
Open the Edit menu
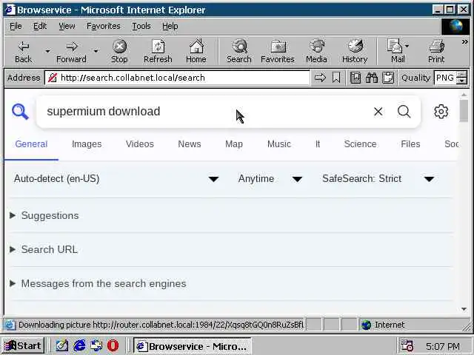(40, 27)
